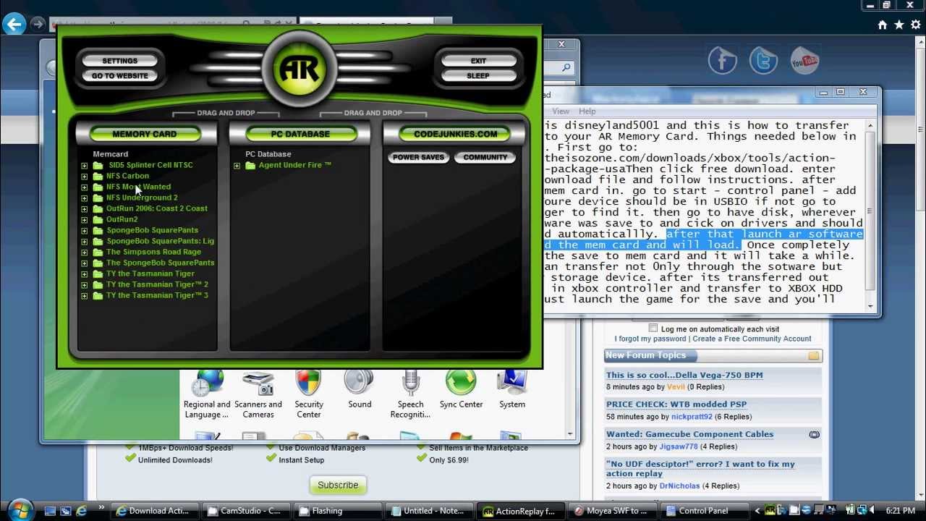Image resolution: width=926 pixels, height=521 pixels.
Task: Open the COMMUNITY tab
Action: 485,157
